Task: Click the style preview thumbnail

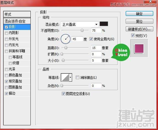Action: point(139,48)
